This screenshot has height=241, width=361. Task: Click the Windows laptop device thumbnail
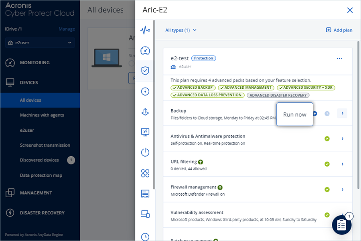[107, 58]
